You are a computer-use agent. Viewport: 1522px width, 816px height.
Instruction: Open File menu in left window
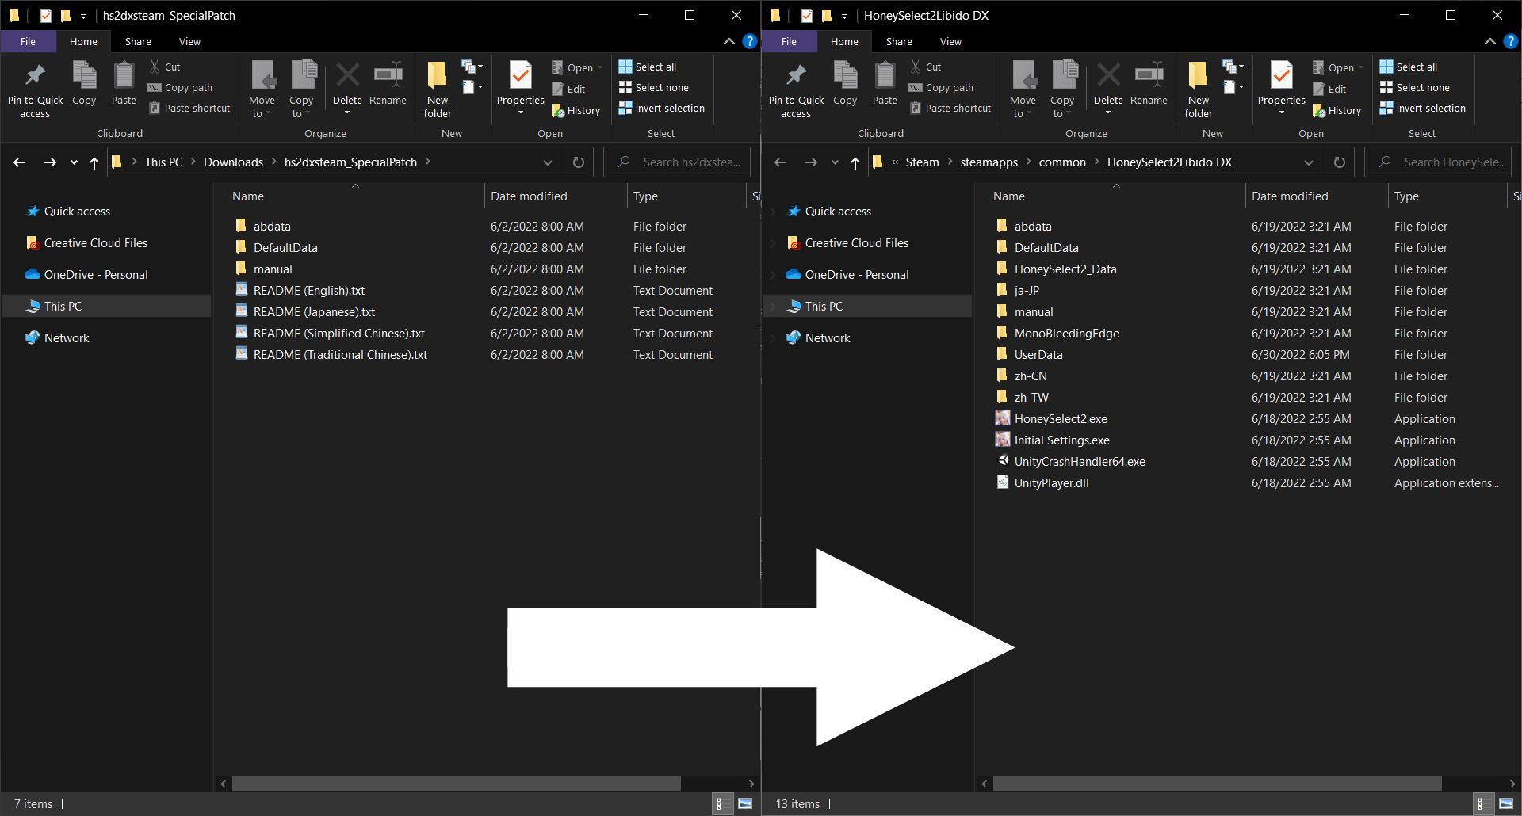point(28,41)
